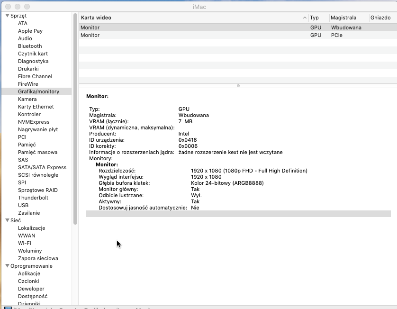Viewport: 397px width, 309px height.
Task: Open Apple Pay in sidebar
Action: [30, 31]
